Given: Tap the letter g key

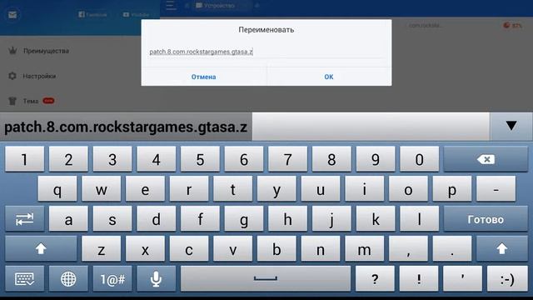Looking at the screenshot, I should (x=244, y=219).
